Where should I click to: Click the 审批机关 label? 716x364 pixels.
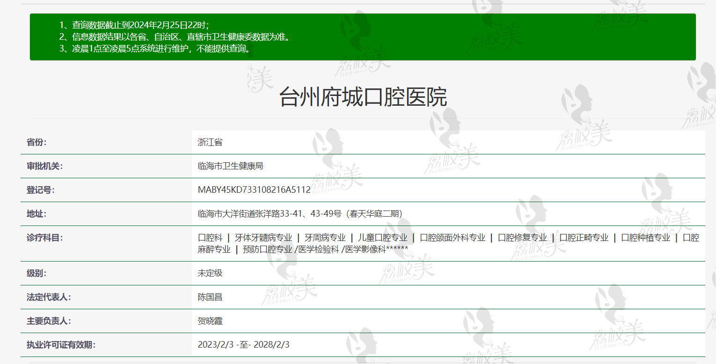coord(44,166)
